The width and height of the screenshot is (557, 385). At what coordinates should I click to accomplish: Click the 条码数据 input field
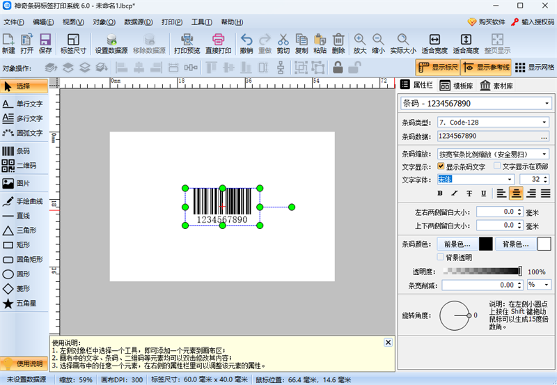point(493,136)
